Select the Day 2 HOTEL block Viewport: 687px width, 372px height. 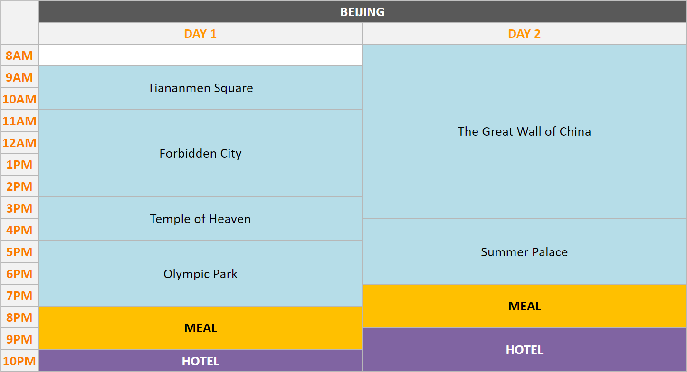point(524,350)
